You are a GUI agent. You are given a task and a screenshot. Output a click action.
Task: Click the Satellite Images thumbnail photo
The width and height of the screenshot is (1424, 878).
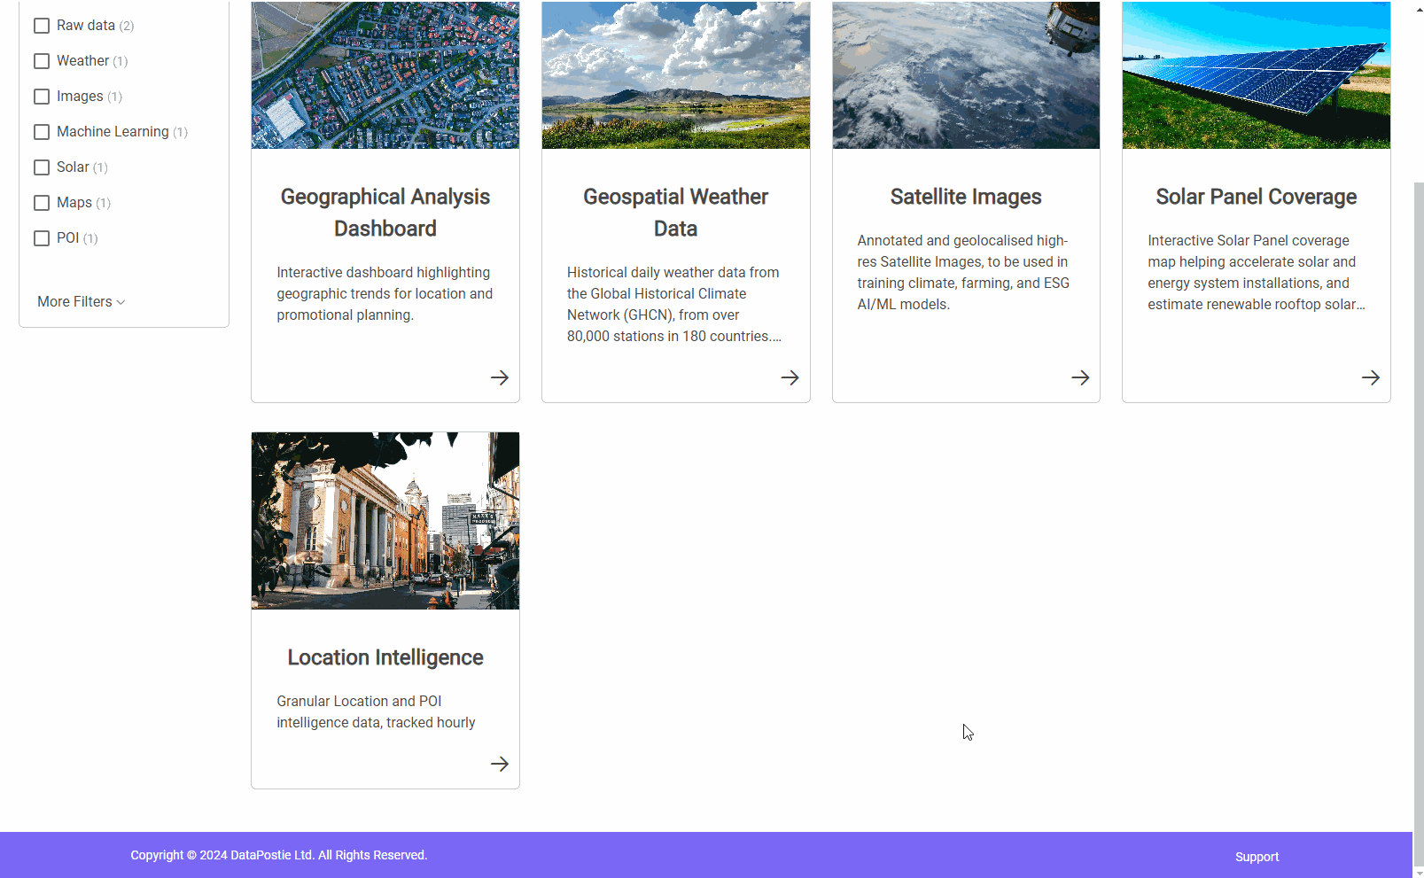965,74
